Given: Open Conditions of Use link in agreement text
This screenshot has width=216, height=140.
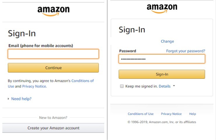Looking at the screenshot, I should tap(82, 81).
